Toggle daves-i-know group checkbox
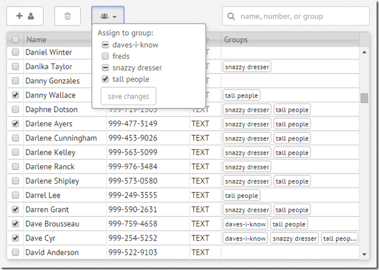 (105, 45)
